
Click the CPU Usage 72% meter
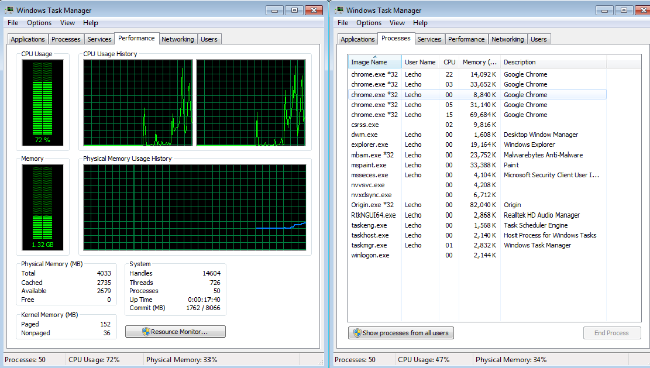point(43,102)
